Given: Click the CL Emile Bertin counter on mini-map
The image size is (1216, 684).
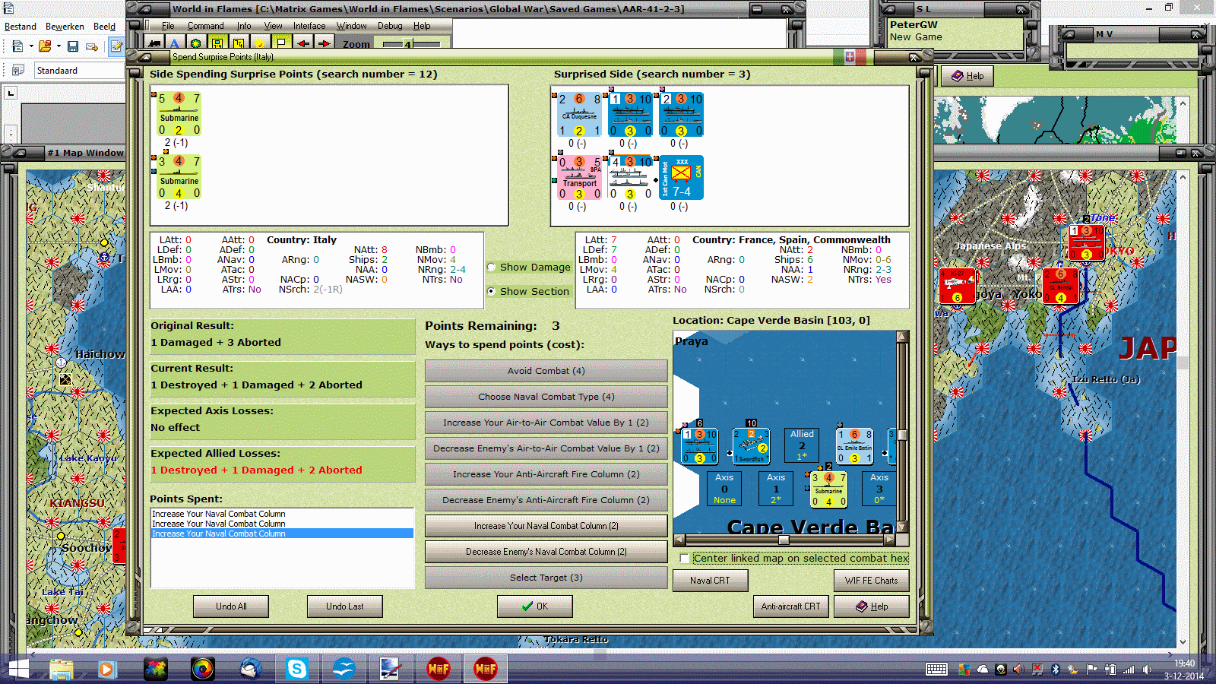Looking at the screenshot, I should tap(855, 445).
